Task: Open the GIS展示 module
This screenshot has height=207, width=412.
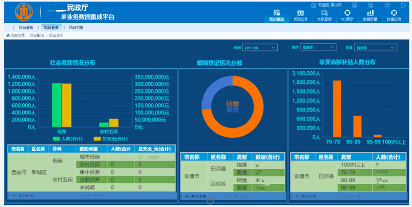Action: (347, 15)
